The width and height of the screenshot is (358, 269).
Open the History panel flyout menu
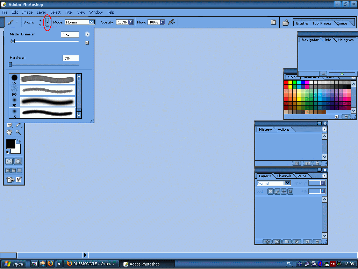(324, 129)
